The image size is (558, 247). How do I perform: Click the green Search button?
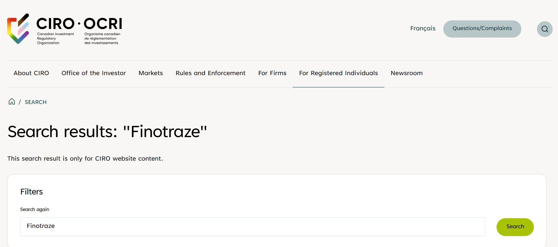pos(515,227)
